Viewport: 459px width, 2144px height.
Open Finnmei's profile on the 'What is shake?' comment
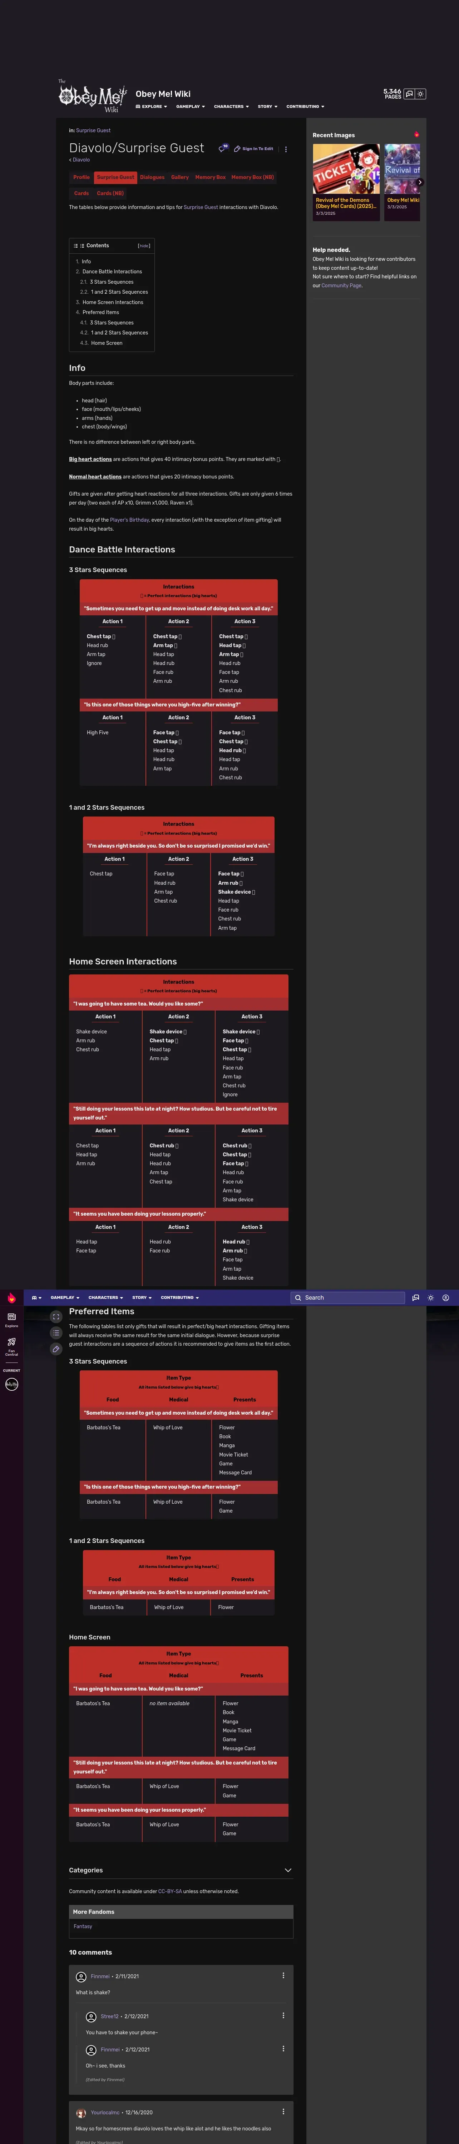[100, 1976]
